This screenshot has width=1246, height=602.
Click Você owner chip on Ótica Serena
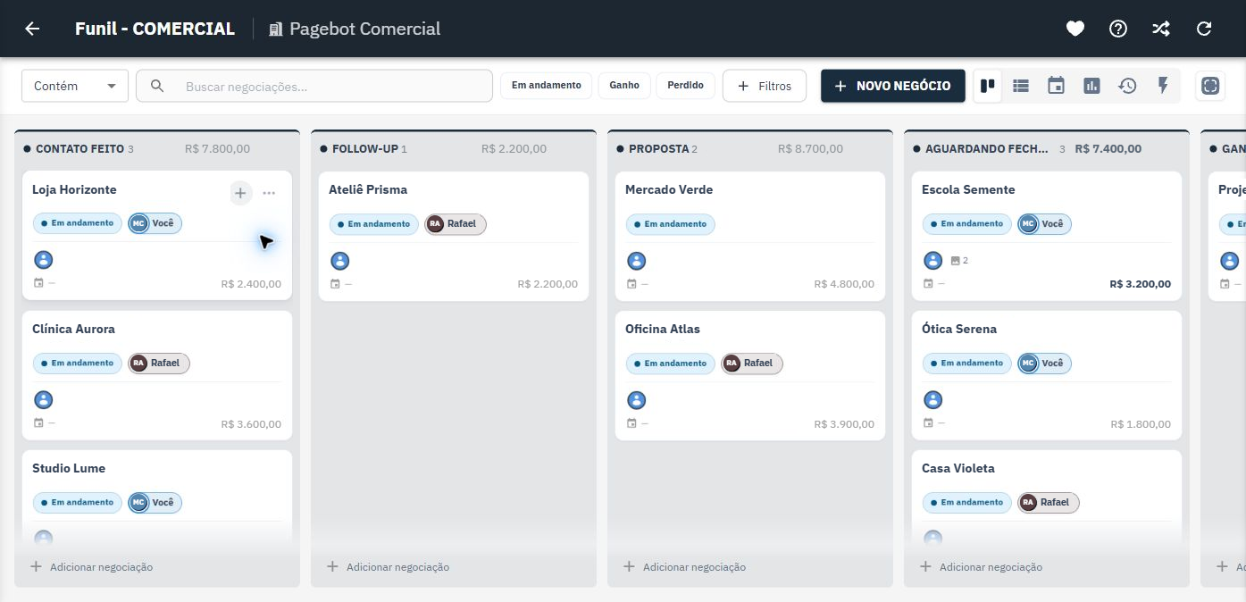click(1045, 363)
